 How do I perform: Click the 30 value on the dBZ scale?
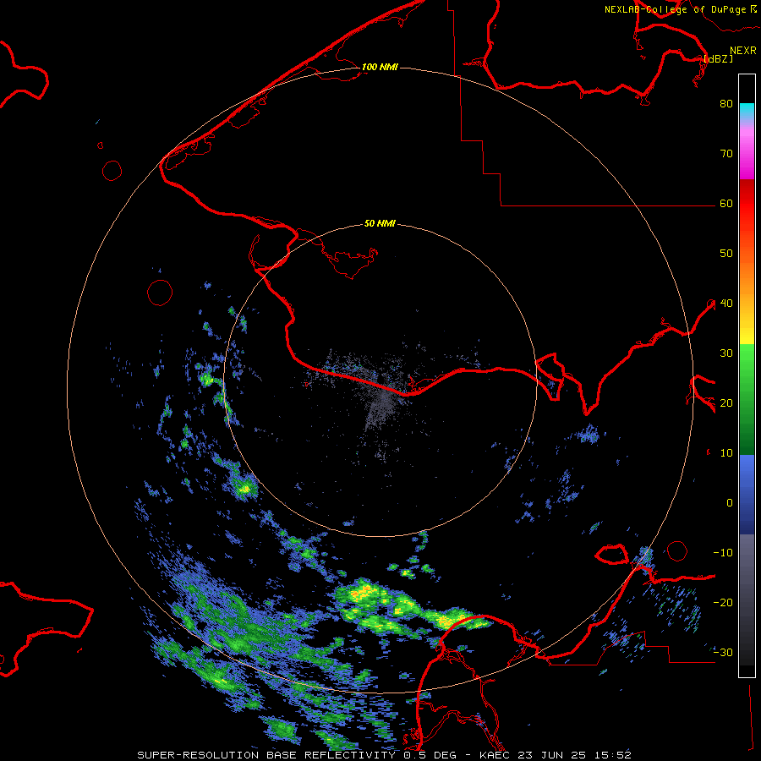[x=726, y=353]
